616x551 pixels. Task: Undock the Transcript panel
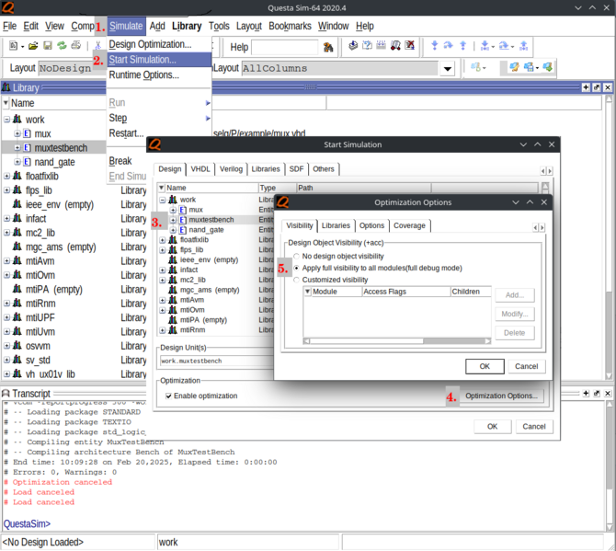pos(597,394)
